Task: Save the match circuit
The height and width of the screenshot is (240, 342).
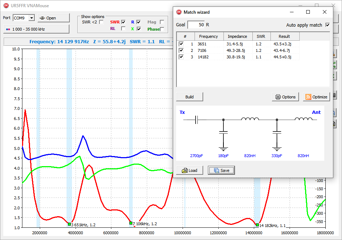Action: pos(221,170)
